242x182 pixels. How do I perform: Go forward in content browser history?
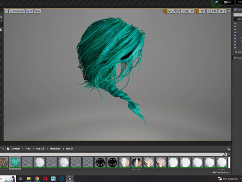click(x=3, y=149)
